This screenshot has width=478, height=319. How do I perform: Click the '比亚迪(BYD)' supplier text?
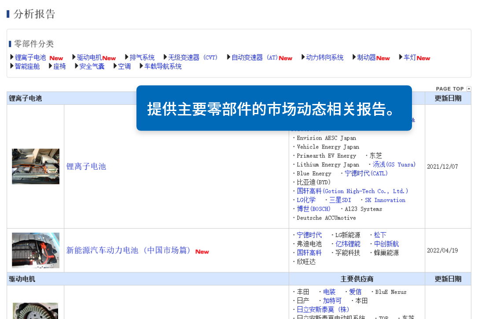click(x=314, y=182)
